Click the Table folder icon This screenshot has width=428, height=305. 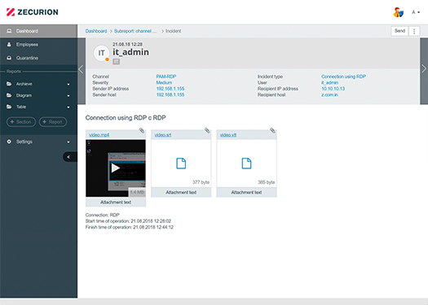[9, 107]
